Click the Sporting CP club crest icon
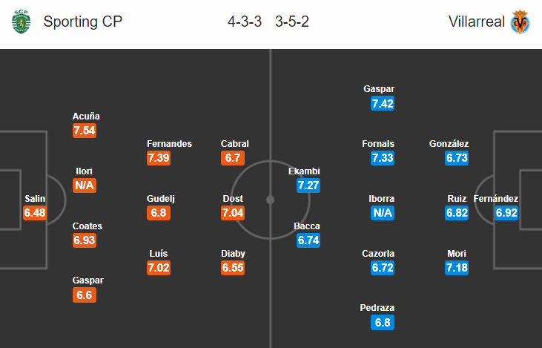The image size is (542, 348). click(x=21, y=22)
